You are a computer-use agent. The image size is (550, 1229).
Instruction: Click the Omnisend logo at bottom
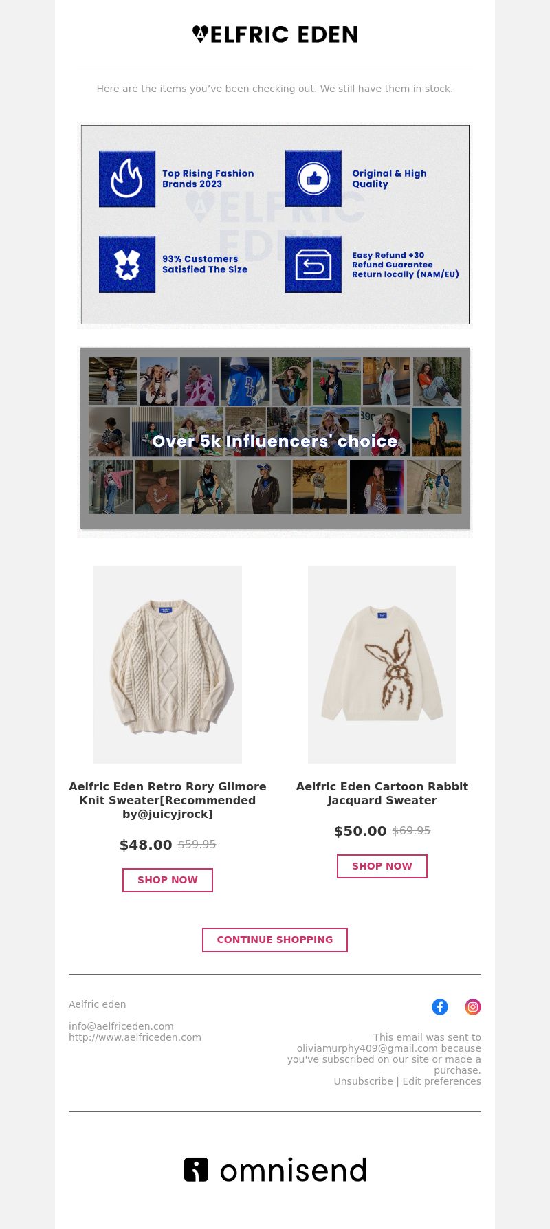275,1170
